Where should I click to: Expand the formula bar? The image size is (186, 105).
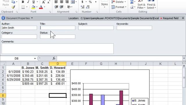(x=184, y=58)
